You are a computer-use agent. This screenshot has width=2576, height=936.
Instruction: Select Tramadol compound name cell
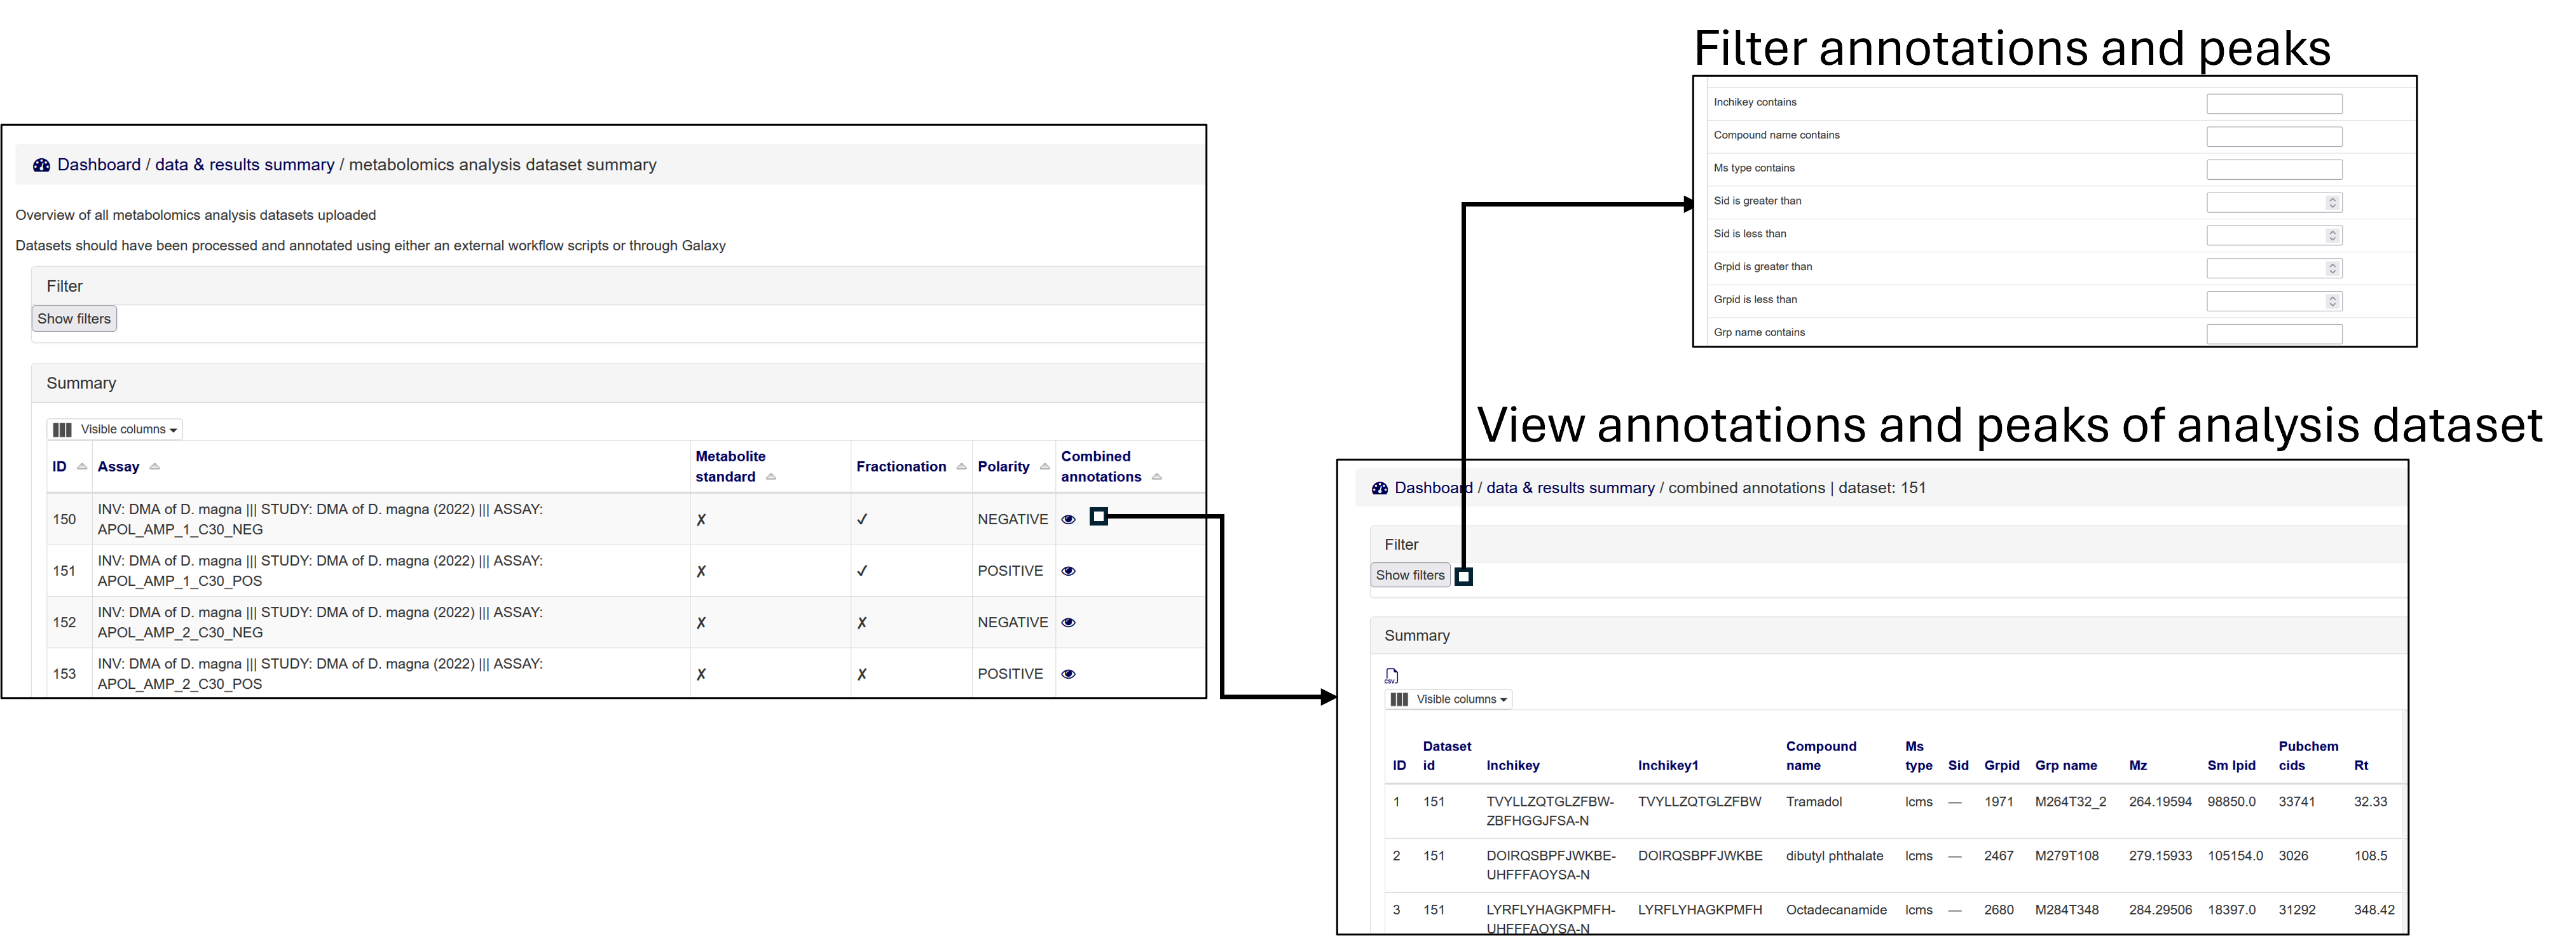tap(1814, 802)
